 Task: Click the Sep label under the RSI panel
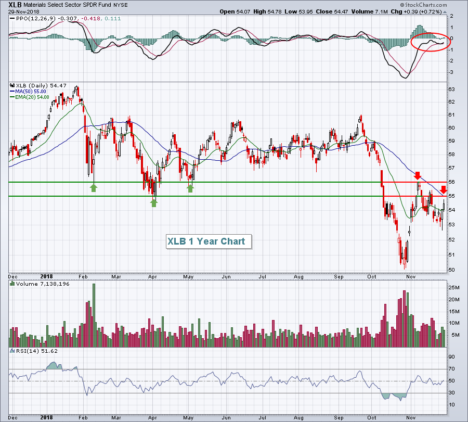(x=339, y=417)
